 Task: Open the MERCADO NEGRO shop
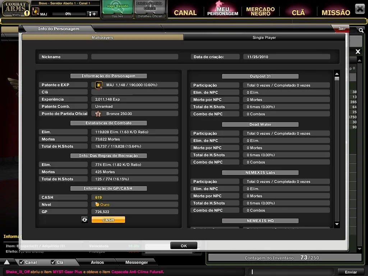(x=260, y=11)
